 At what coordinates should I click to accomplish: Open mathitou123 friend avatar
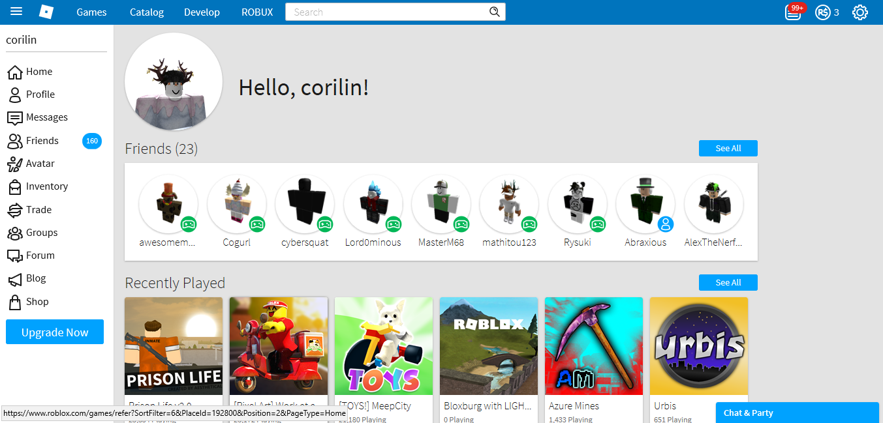point(509,204)
